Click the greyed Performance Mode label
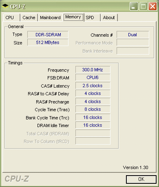This screenshot has height=187, width=159. [x=94, y=43]
